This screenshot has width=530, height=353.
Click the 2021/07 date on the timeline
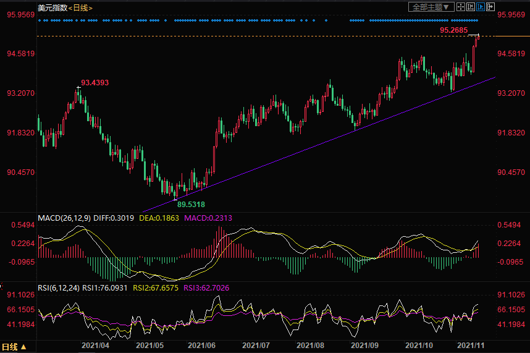(x=255, y=347)
